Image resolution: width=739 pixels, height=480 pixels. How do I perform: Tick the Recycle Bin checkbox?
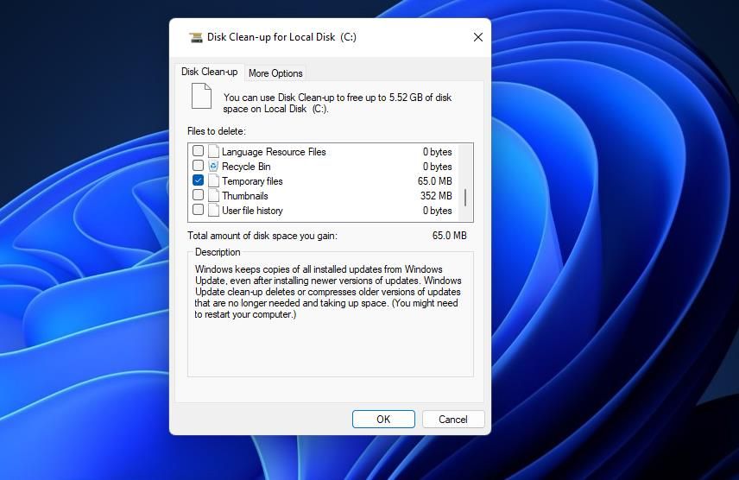point(198,166)
